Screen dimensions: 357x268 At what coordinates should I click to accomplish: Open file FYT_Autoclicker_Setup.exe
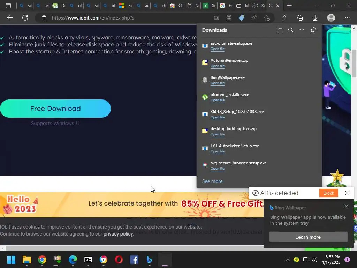point(218,151)
